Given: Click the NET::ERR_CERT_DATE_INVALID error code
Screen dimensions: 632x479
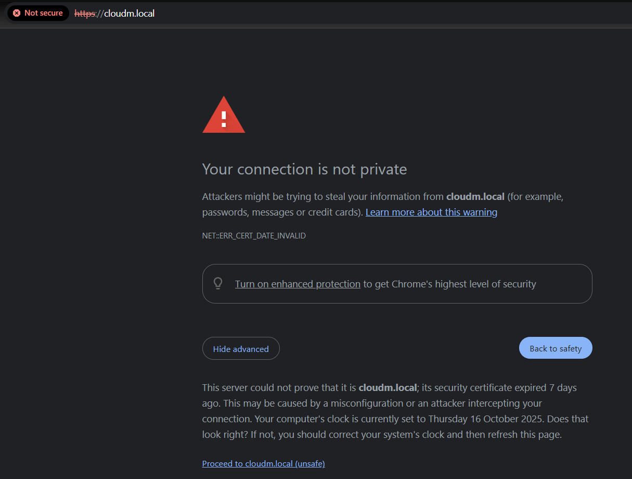Looking at the screenshot, I should (254, 236).
